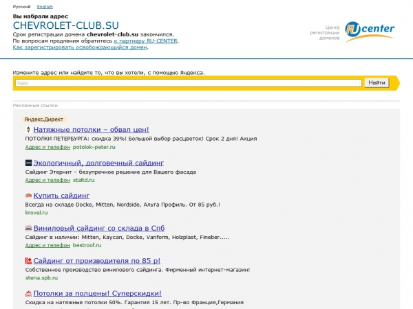This screenshot has width=413, height=309.
Task: Open ad Сайдинг от производителя по 85 р
Action: click(x=97, y=261)
